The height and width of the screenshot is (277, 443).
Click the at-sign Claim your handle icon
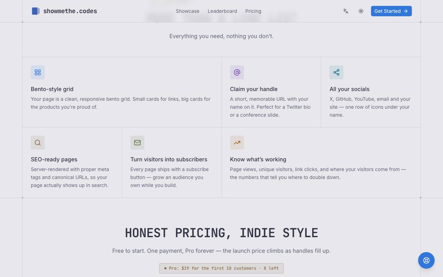(237, 72)
